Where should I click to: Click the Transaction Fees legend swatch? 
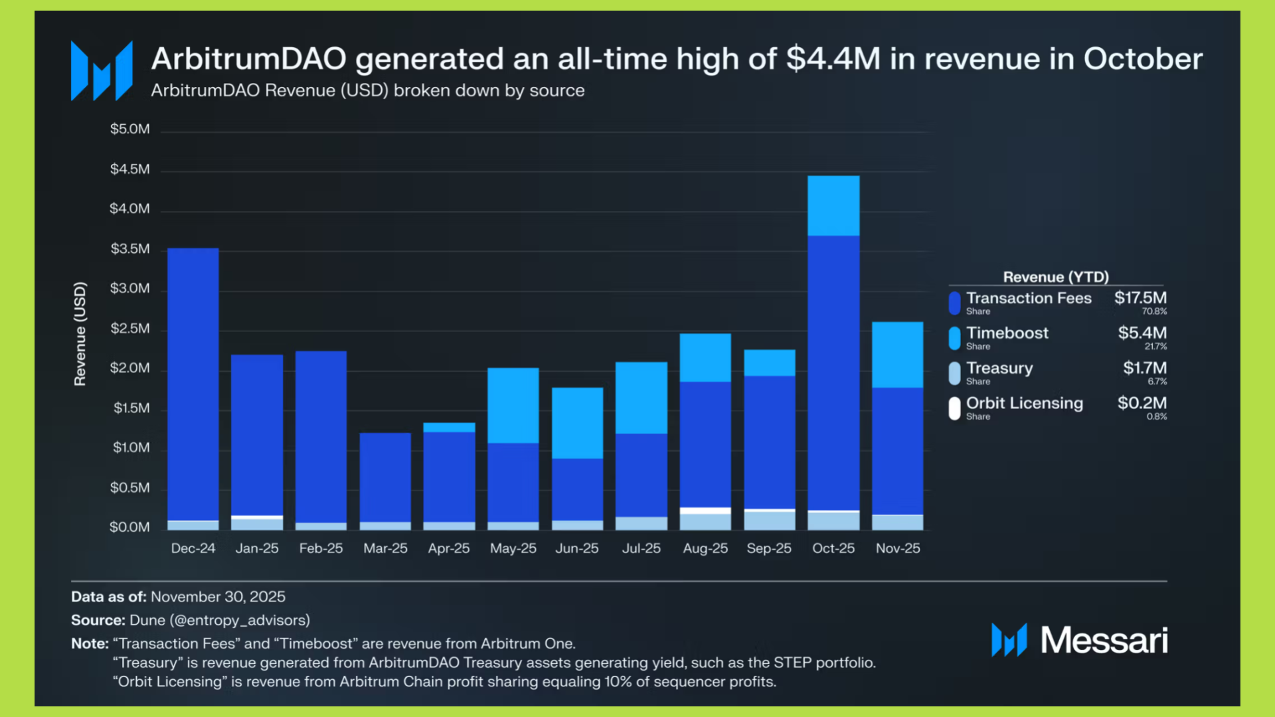click(x=954, y=303)
